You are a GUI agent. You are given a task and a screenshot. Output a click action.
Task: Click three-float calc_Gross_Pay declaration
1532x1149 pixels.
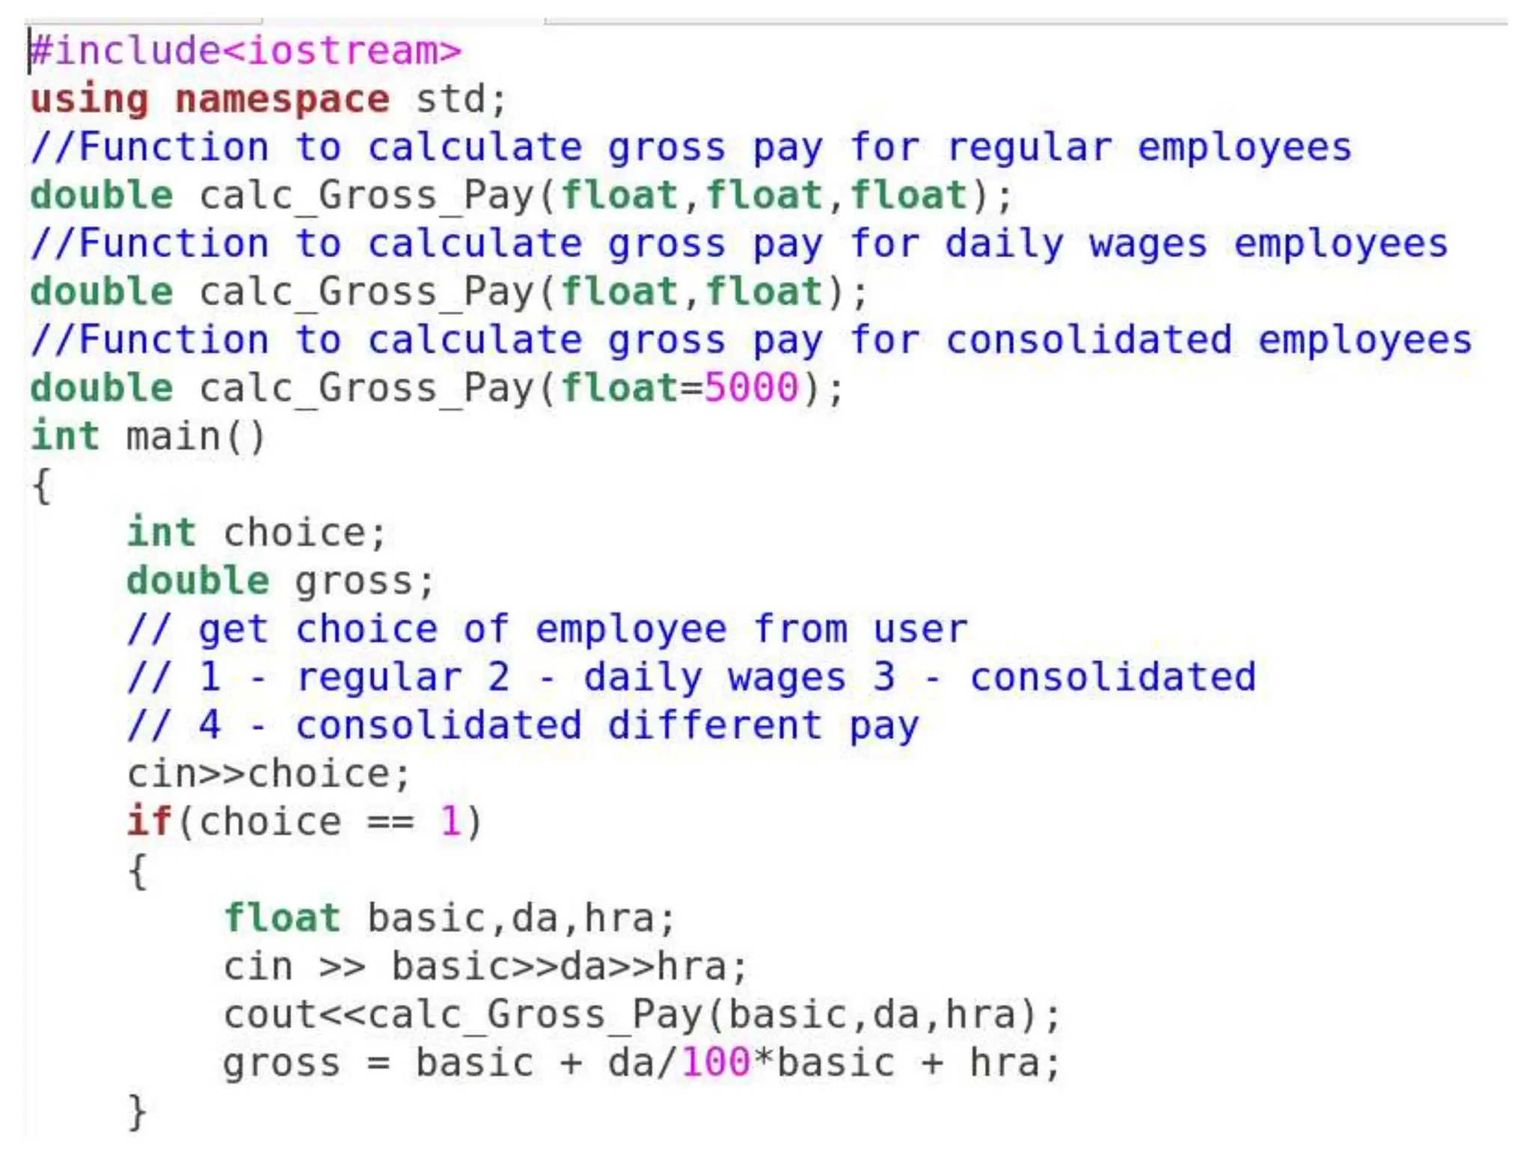pos(521,196)
